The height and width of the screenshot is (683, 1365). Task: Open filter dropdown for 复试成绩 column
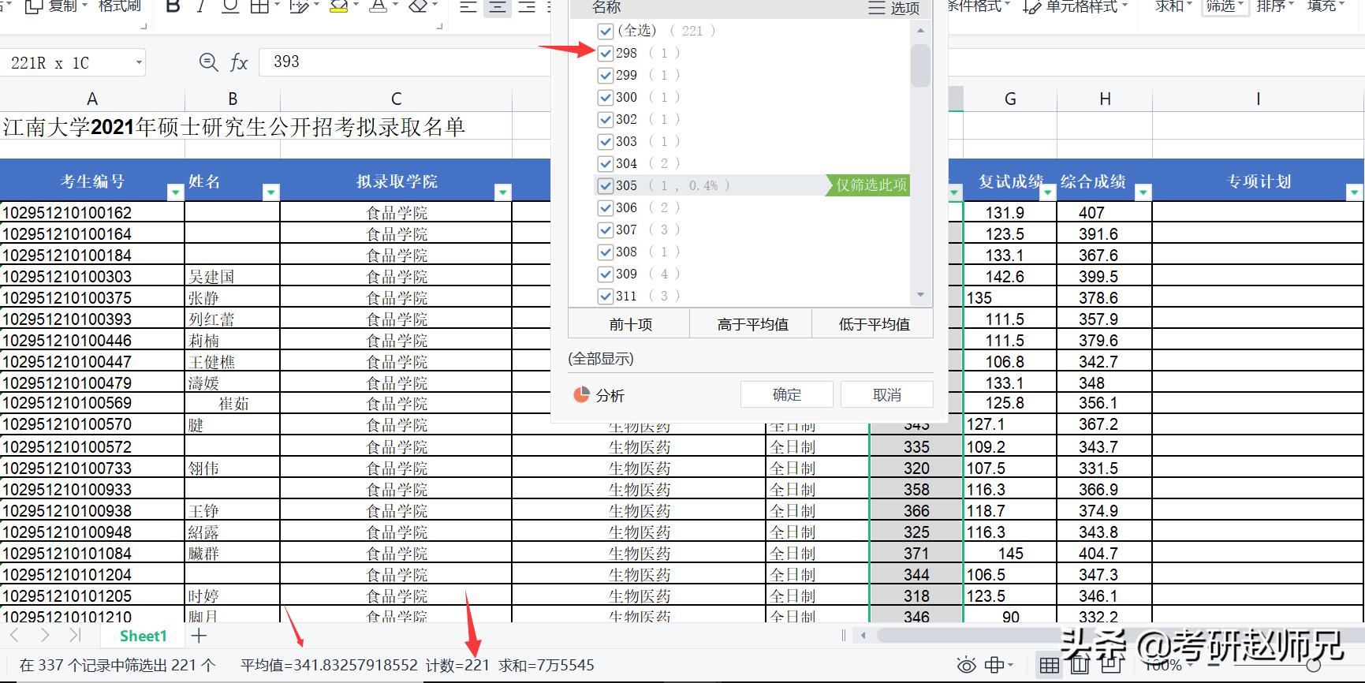pos(1047,192)
